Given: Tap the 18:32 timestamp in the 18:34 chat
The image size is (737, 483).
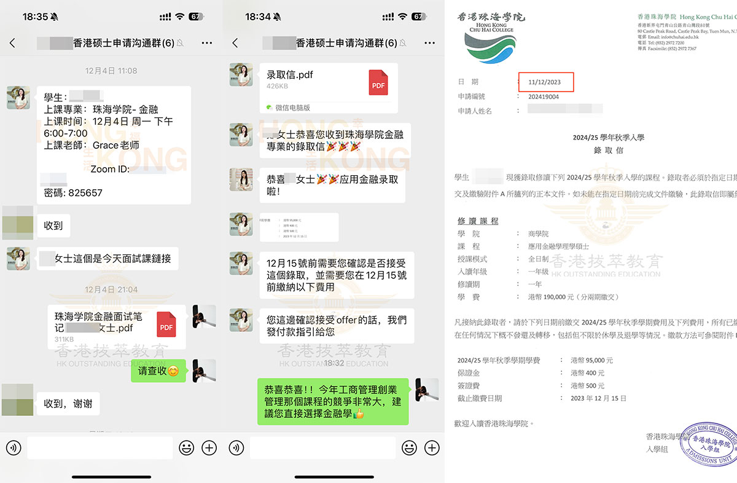Looking at the screenshot, I should (334, 364).
